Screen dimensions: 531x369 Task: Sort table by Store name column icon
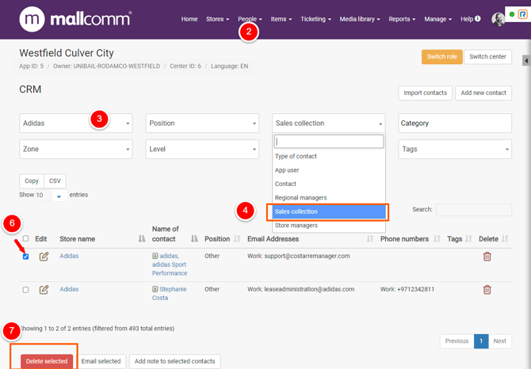pos(142,239)
